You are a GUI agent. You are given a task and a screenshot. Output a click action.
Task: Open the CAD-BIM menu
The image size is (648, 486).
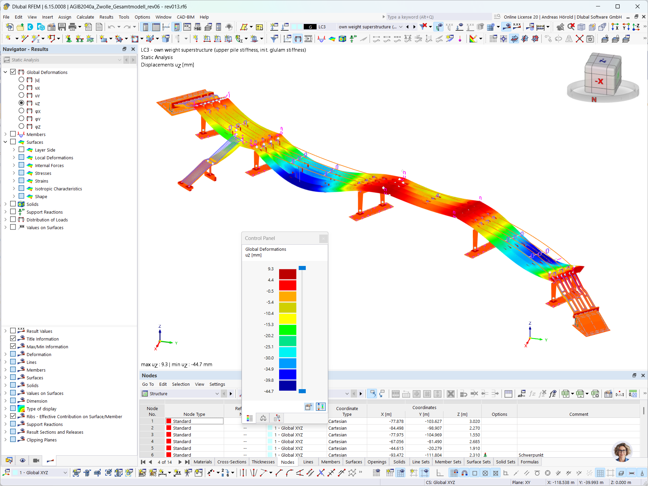185,17
